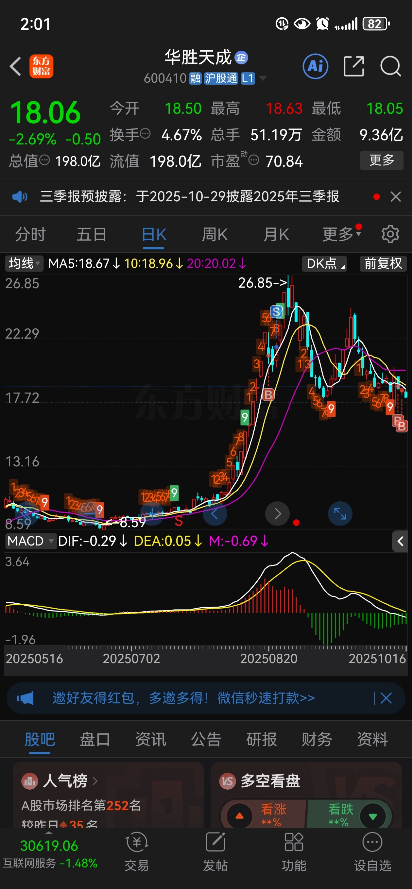Open the 资讯 tab

pos(150,739)
